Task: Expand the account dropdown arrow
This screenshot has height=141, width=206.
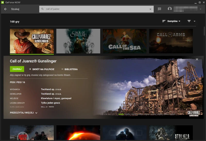Action: 201,9
